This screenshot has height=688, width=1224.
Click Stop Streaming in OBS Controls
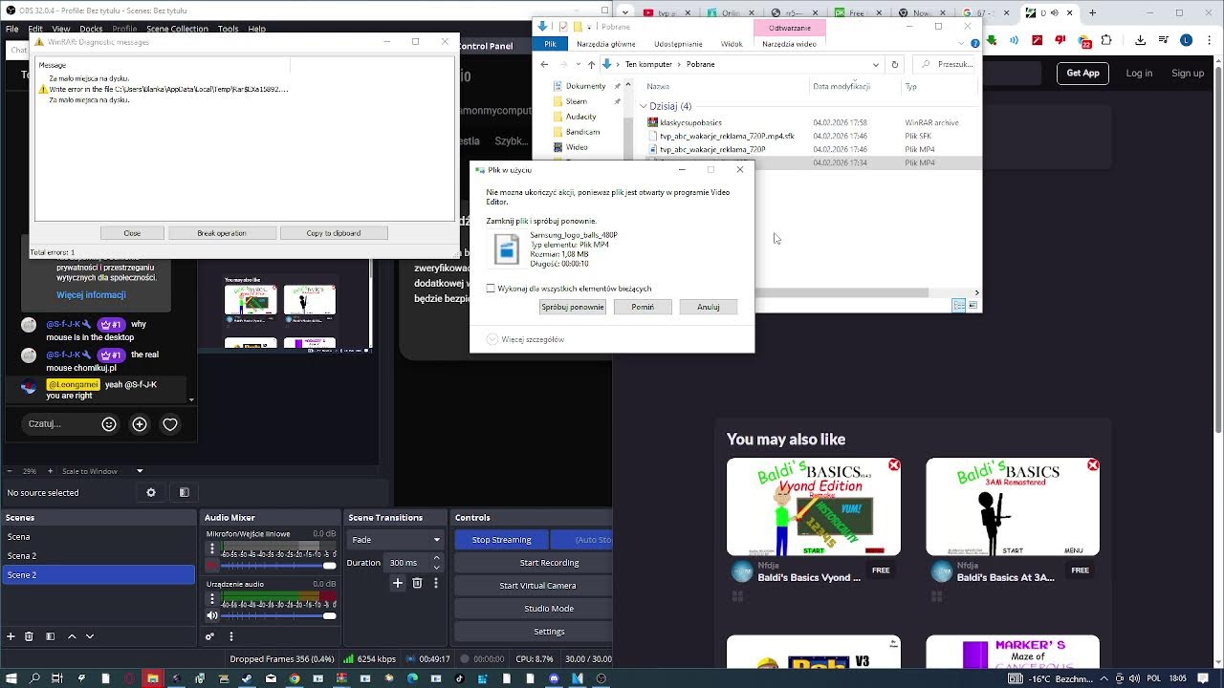pos(501,540)
